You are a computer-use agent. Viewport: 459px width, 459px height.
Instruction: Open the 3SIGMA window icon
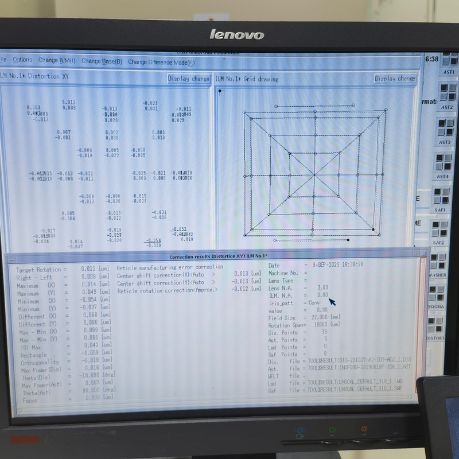click(x=436, y=297)
